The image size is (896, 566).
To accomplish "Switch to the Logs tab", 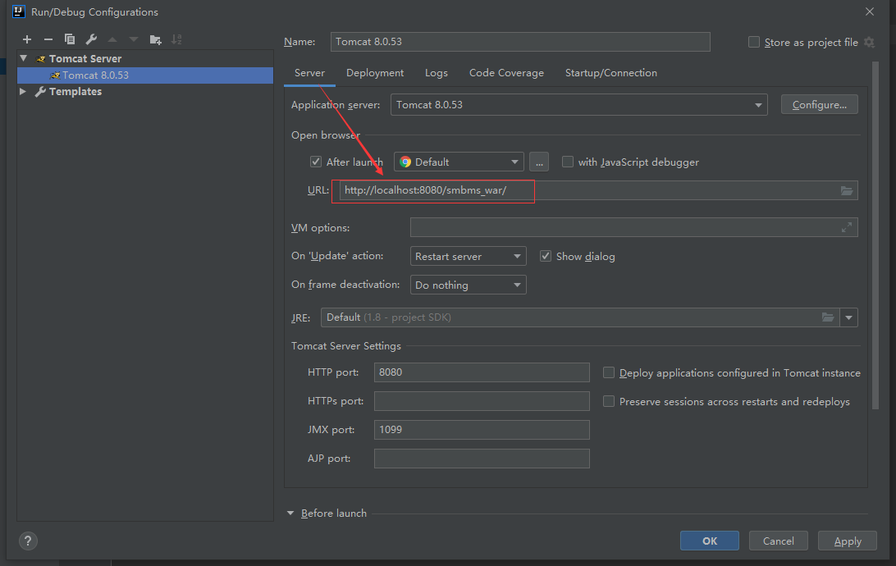I will coord(436,73).
